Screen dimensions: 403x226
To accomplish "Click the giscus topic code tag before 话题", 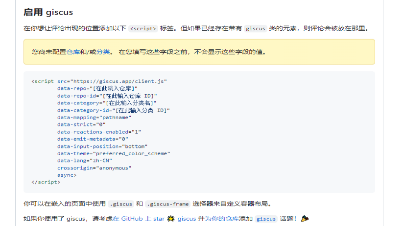I will (x=266, y=219).
